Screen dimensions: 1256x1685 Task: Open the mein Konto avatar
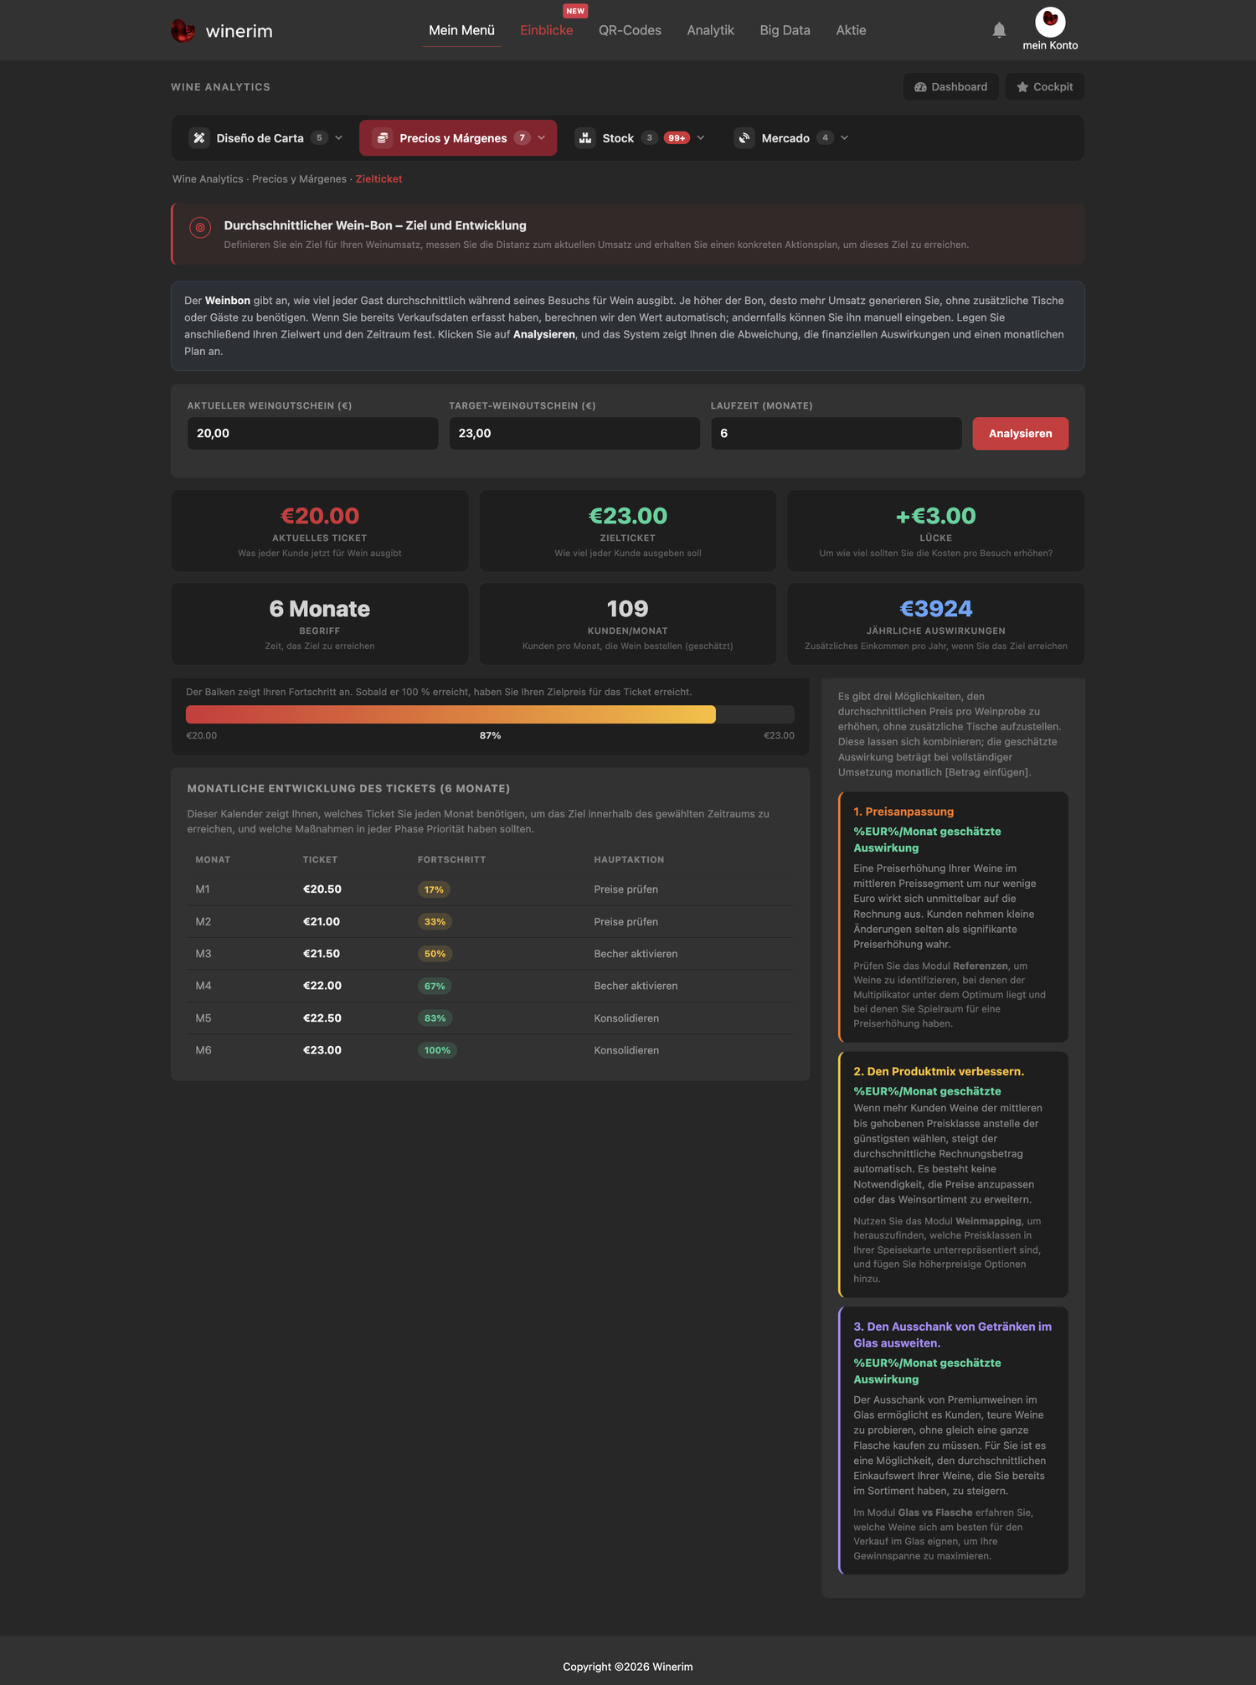[1050, 22]
